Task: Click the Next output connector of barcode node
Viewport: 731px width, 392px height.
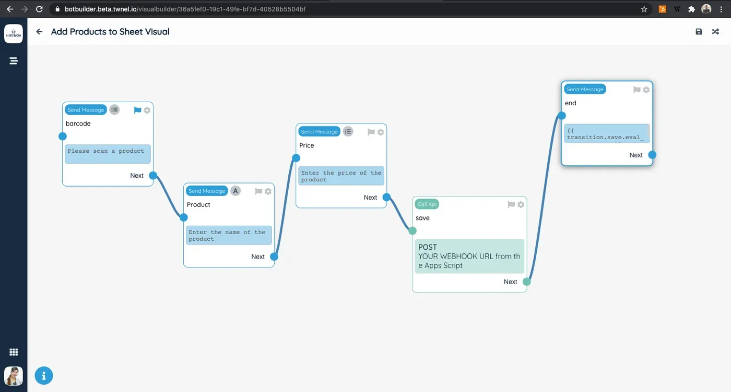Action: (153, 176)
